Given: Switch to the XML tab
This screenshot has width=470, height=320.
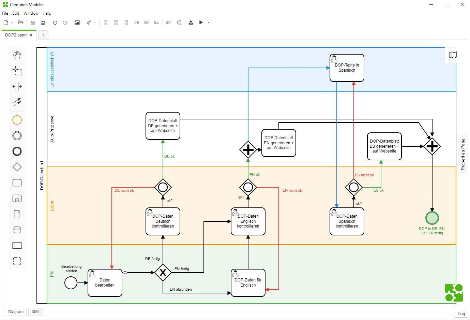Looking at the screenshot, I should 35,312.
